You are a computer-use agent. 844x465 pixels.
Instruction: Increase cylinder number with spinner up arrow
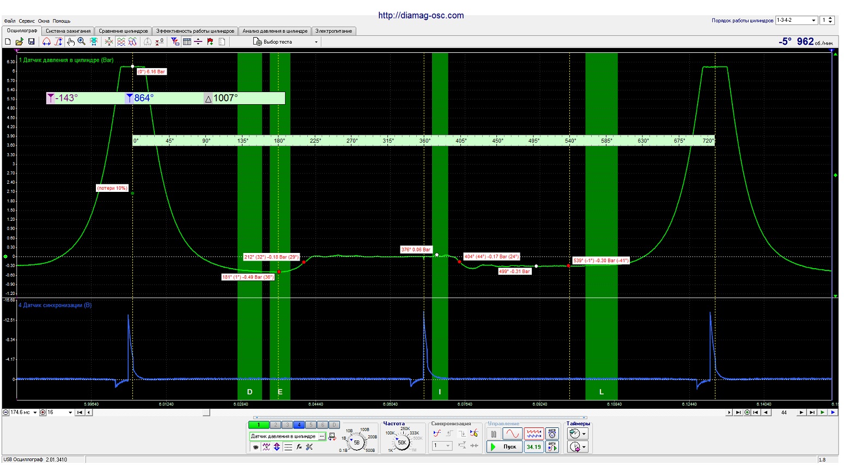tap(831, 18)
